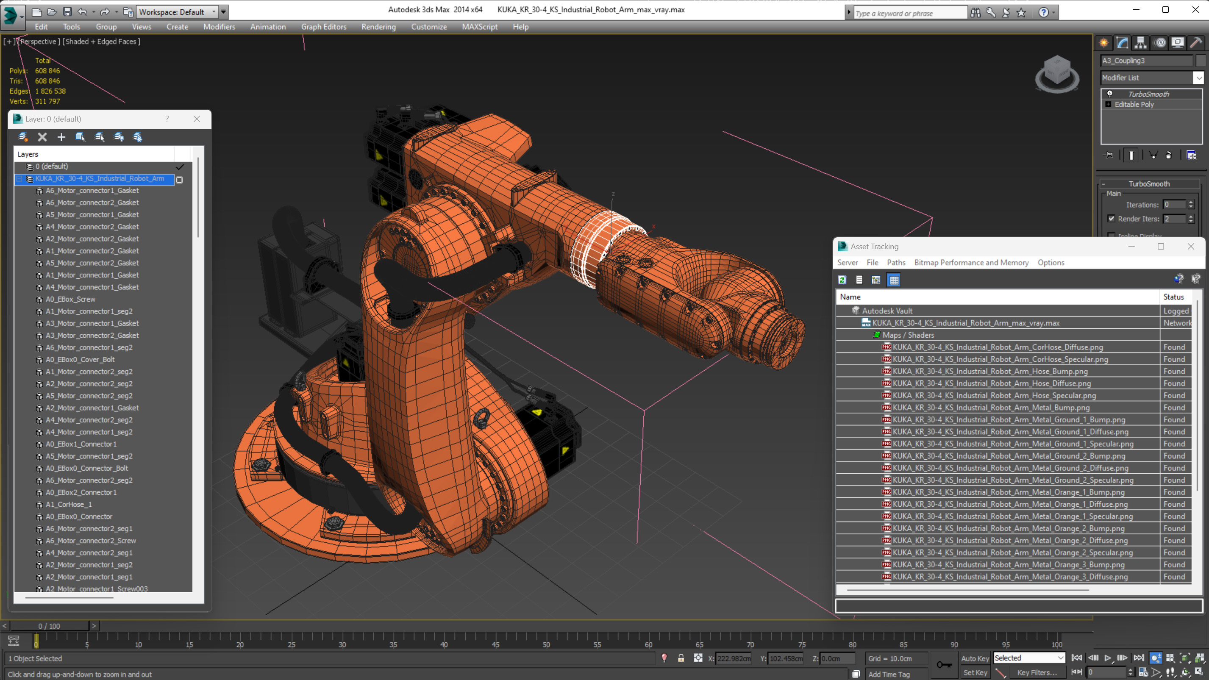Play animation with the Play button
The height and width of the screenshot is (680, 1209).
(1108, 658)
